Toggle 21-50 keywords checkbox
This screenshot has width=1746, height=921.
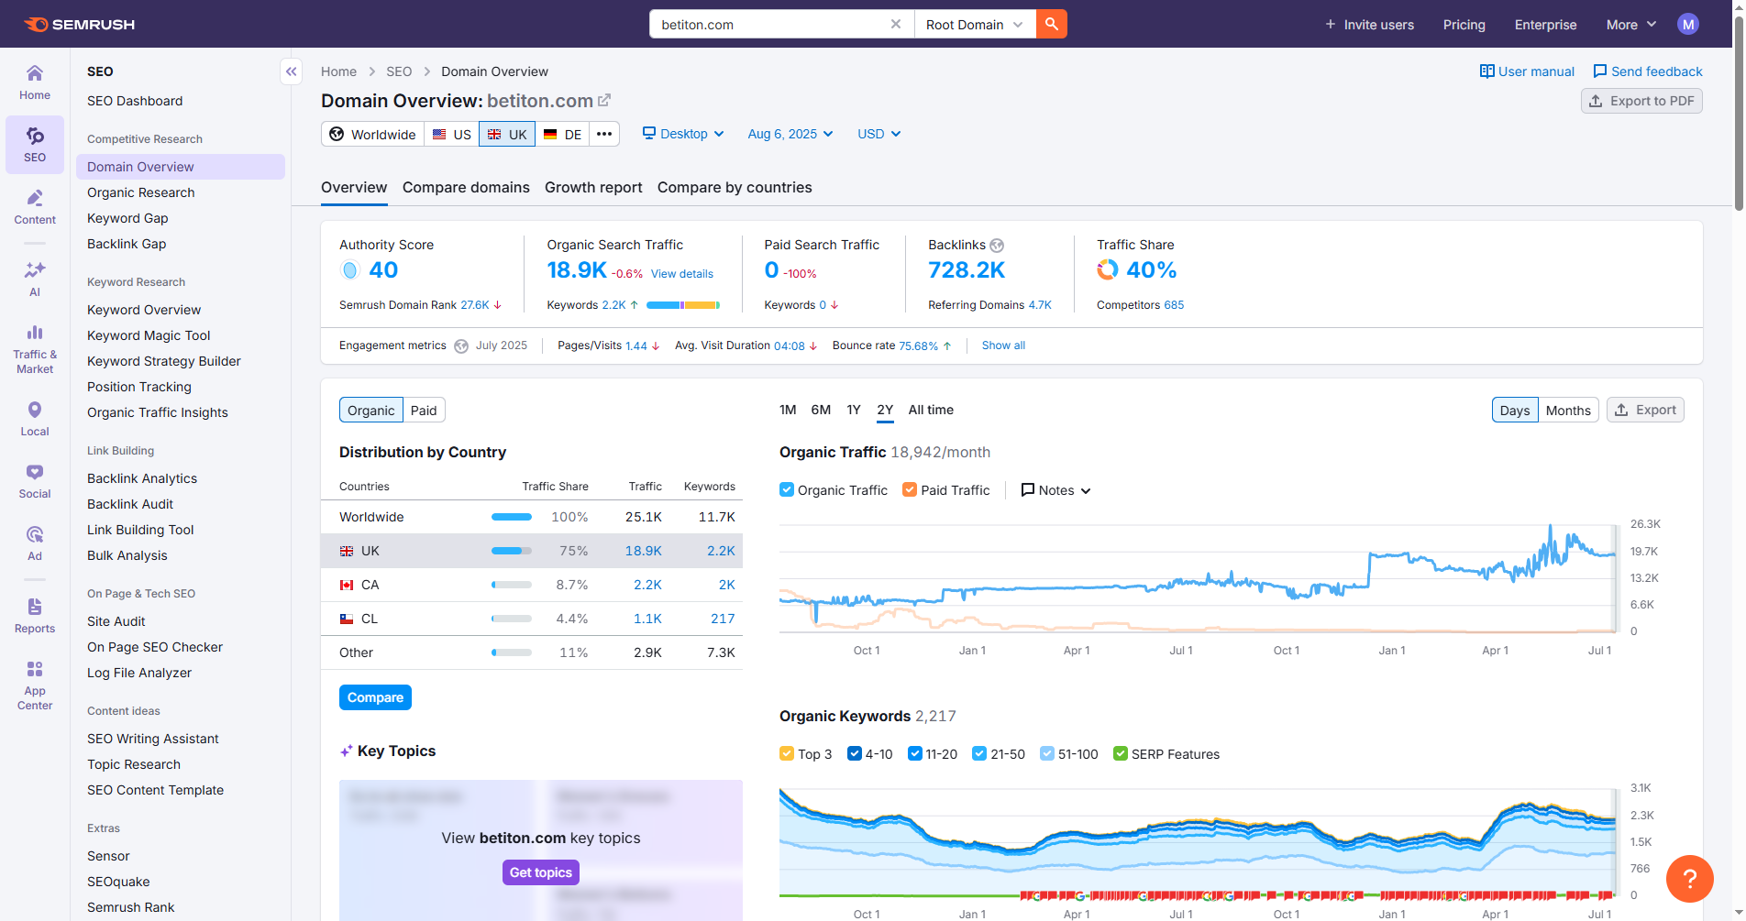979,753
